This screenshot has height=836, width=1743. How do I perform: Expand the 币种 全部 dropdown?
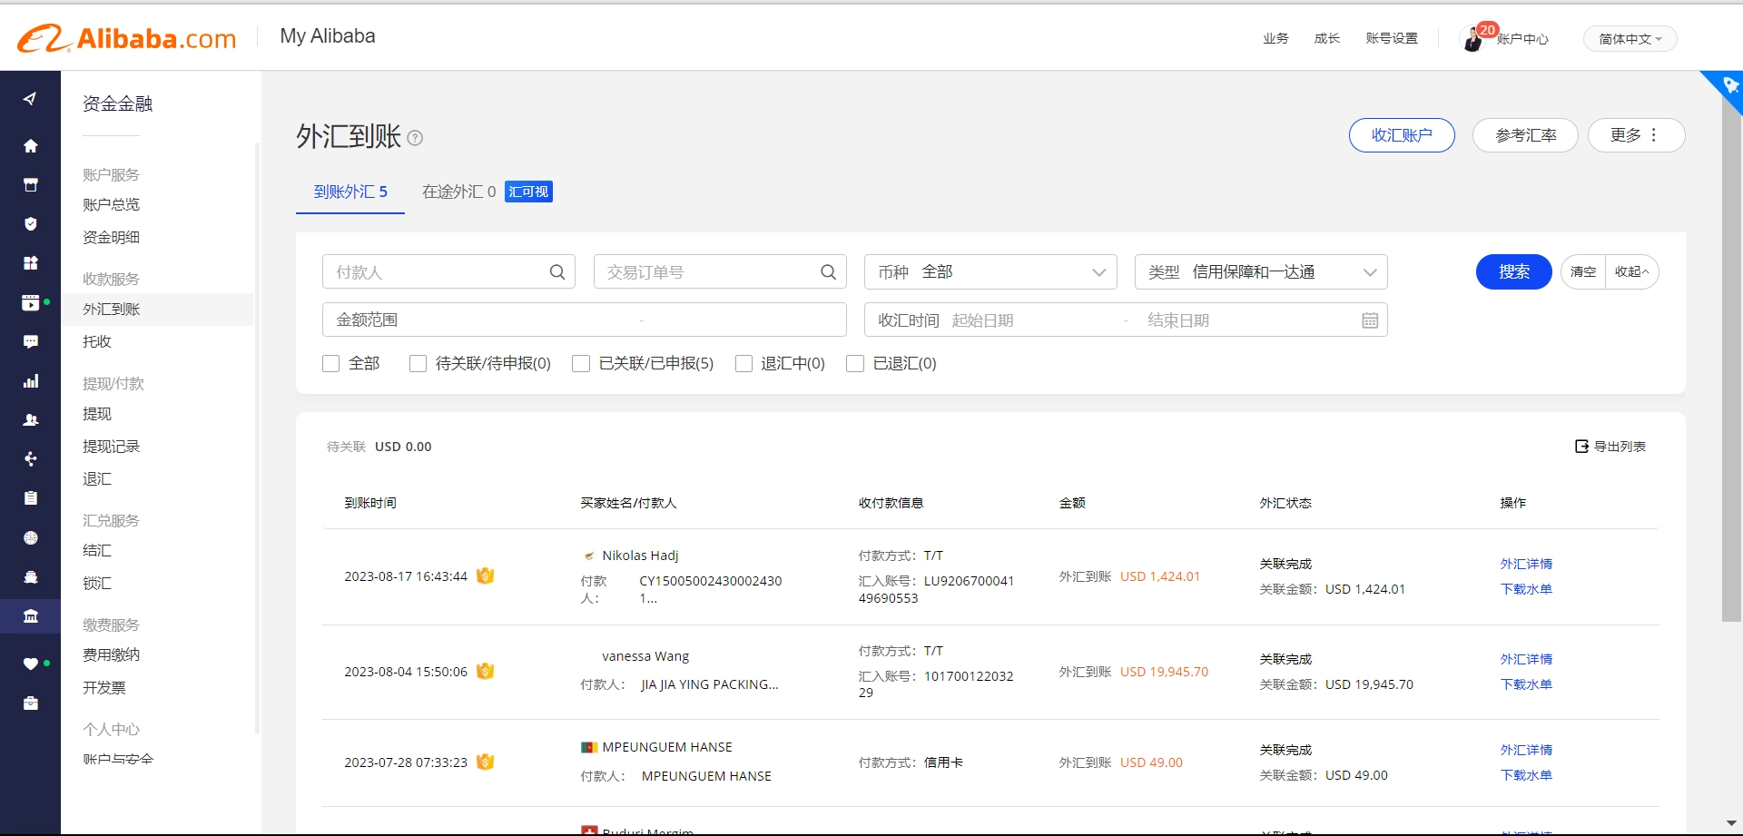pyautogui.click(x=990, y=272)
